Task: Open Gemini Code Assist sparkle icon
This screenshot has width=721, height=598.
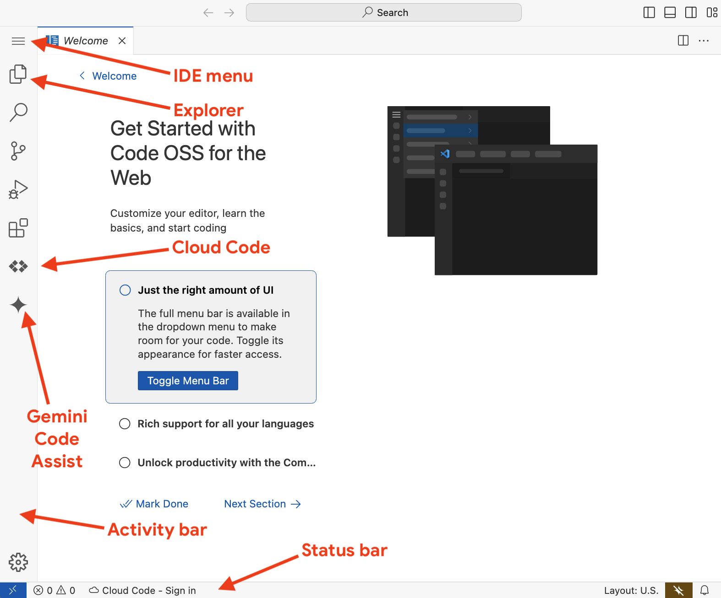Action: pos(18,305)
